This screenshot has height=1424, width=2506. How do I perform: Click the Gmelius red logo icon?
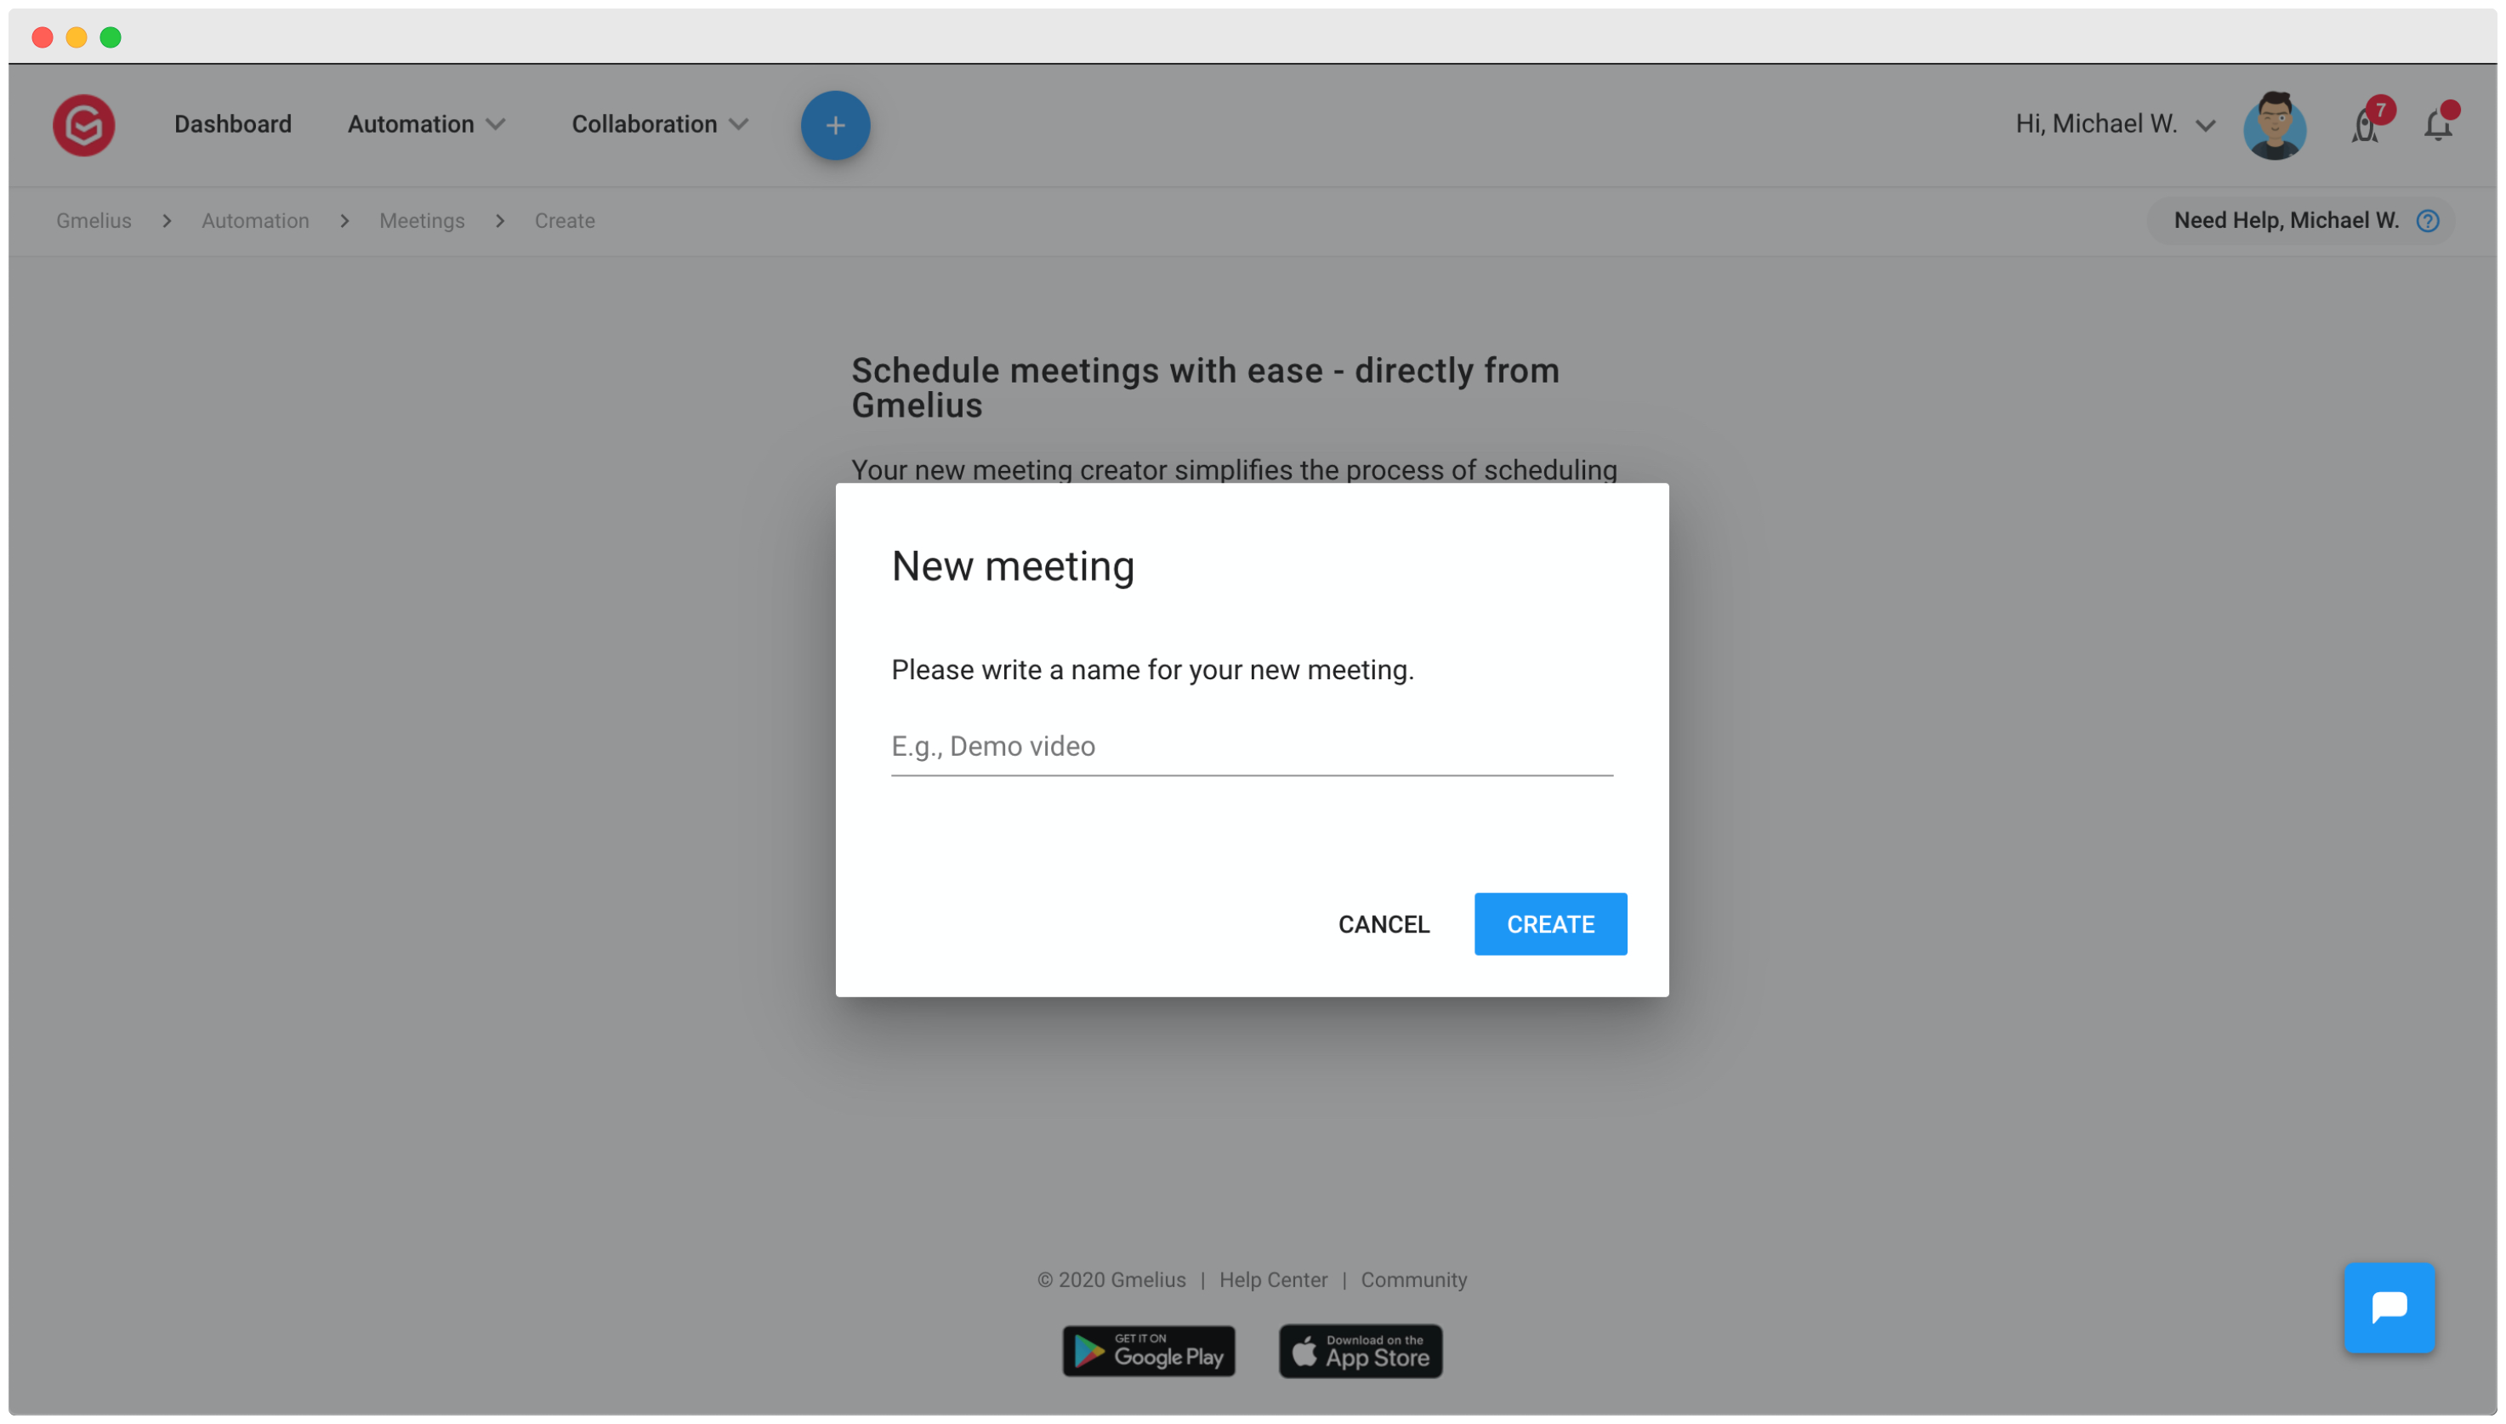[x=84, y=125]
